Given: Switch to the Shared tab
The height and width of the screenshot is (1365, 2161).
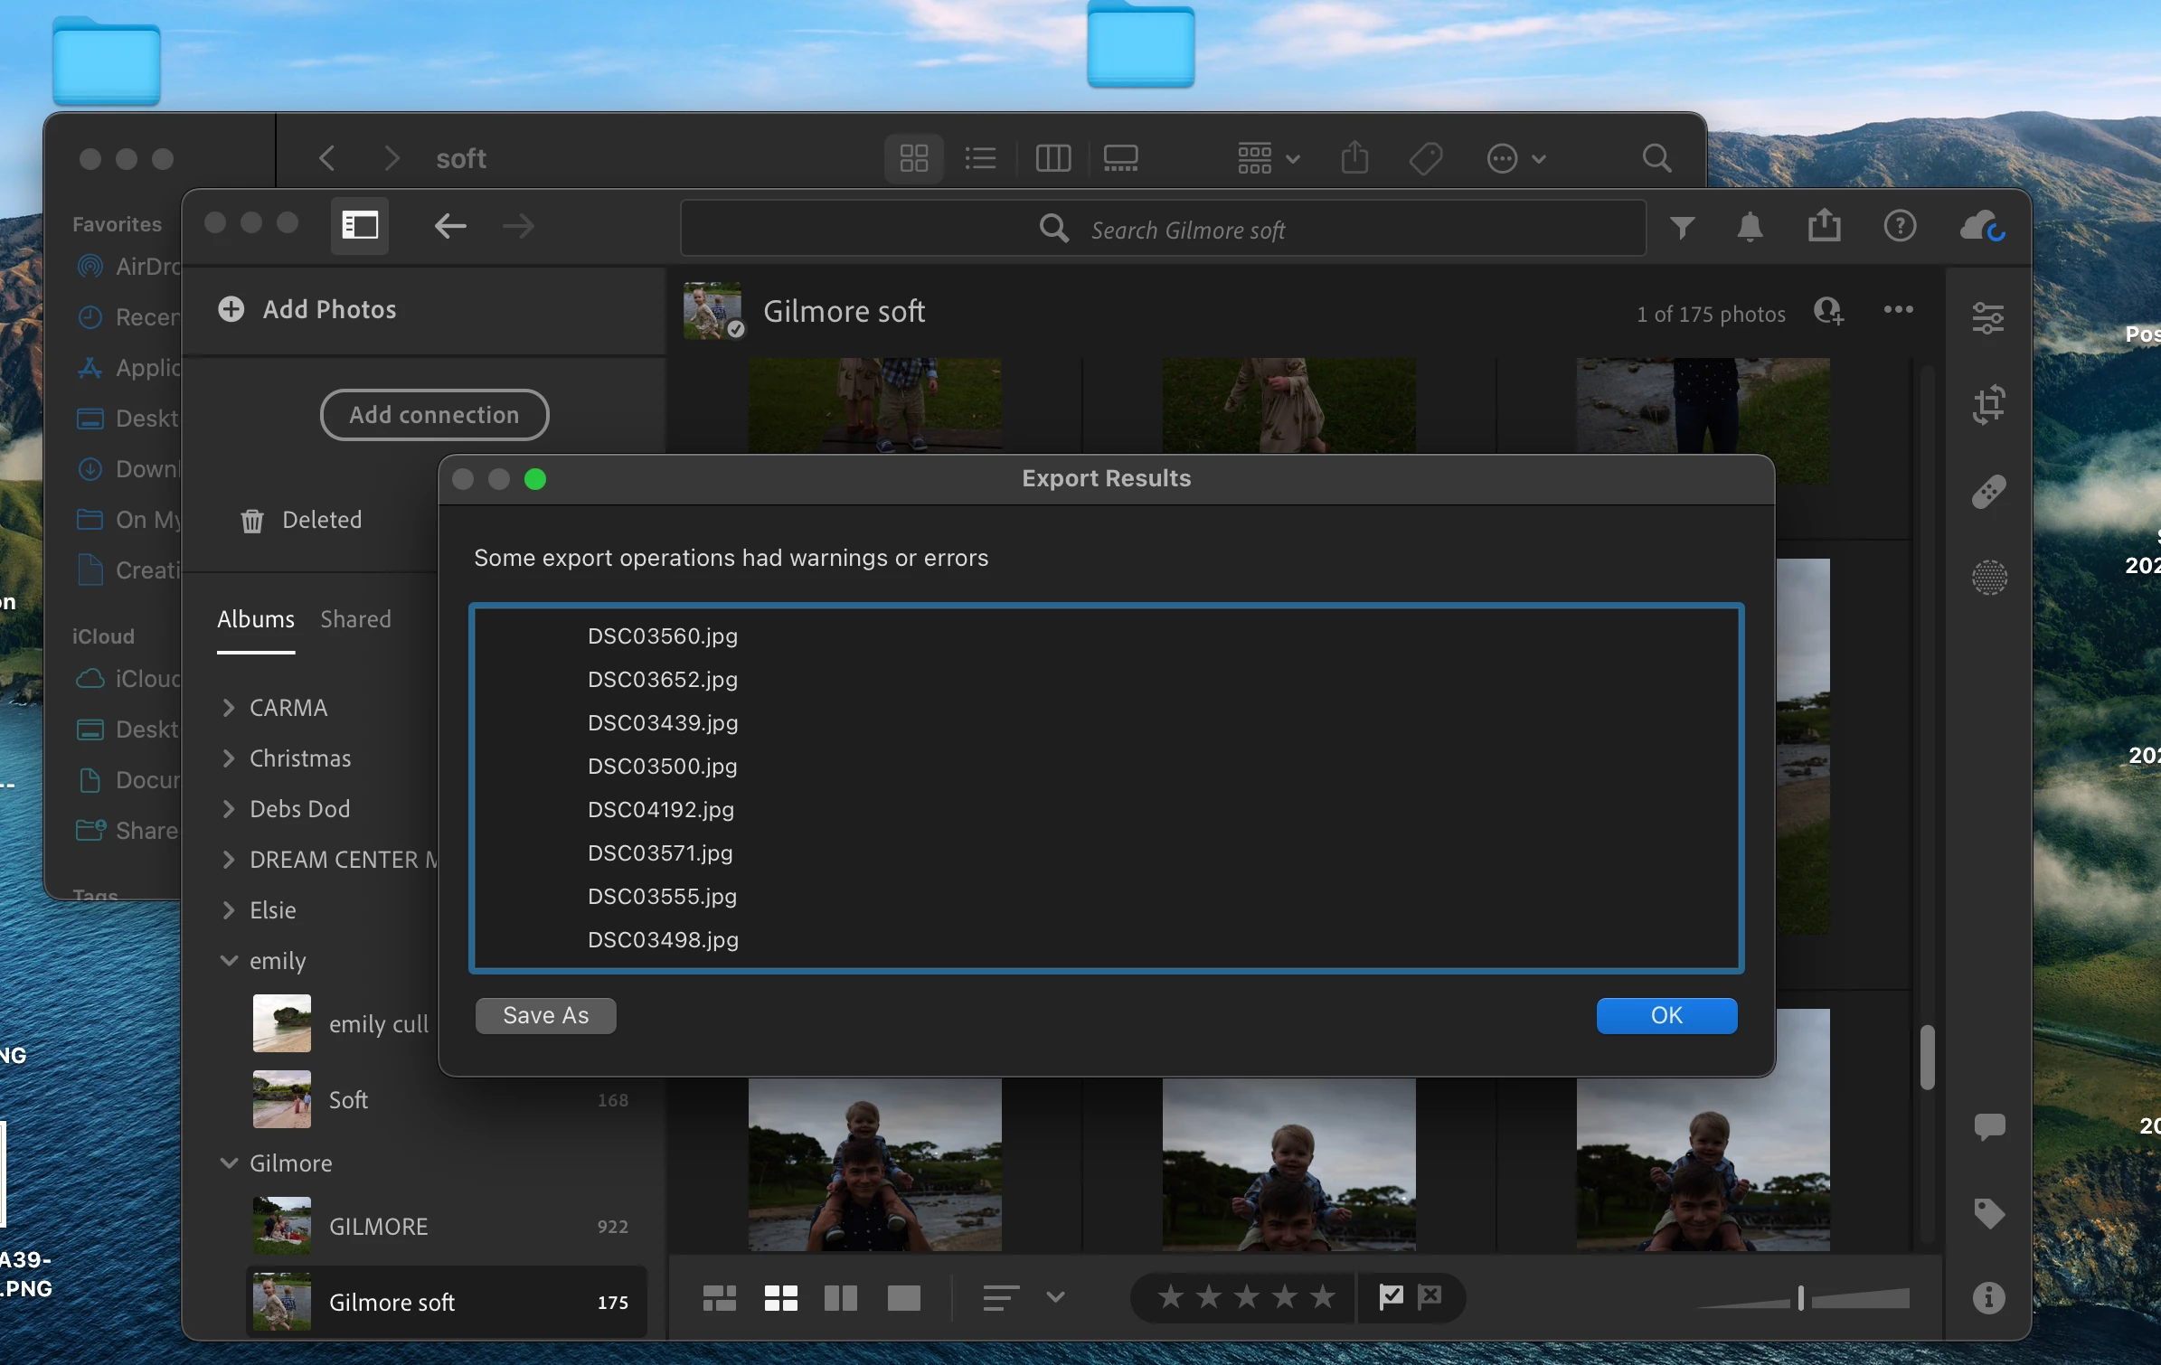Looking at the screenshot, I should click(355, 619).
